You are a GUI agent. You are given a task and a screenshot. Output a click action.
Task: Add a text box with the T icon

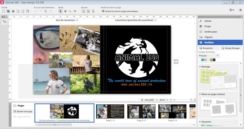(x=93, y=11)
